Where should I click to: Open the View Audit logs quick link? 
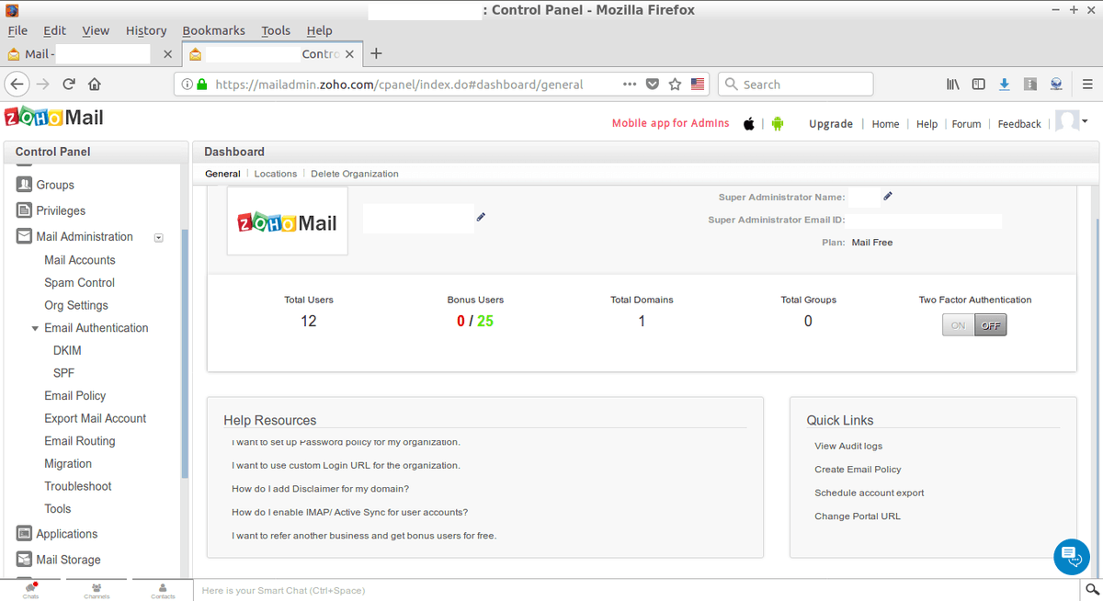tap(848, 446)
